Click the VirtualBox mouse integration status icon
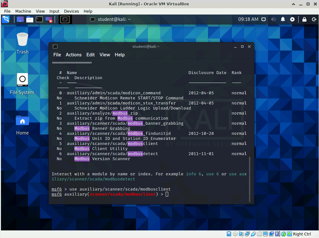 (284, 234)
